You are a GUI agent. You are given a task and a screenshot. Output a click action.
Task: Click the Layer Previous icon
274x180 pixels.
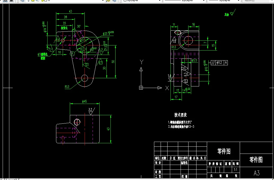tap(114, 1)
